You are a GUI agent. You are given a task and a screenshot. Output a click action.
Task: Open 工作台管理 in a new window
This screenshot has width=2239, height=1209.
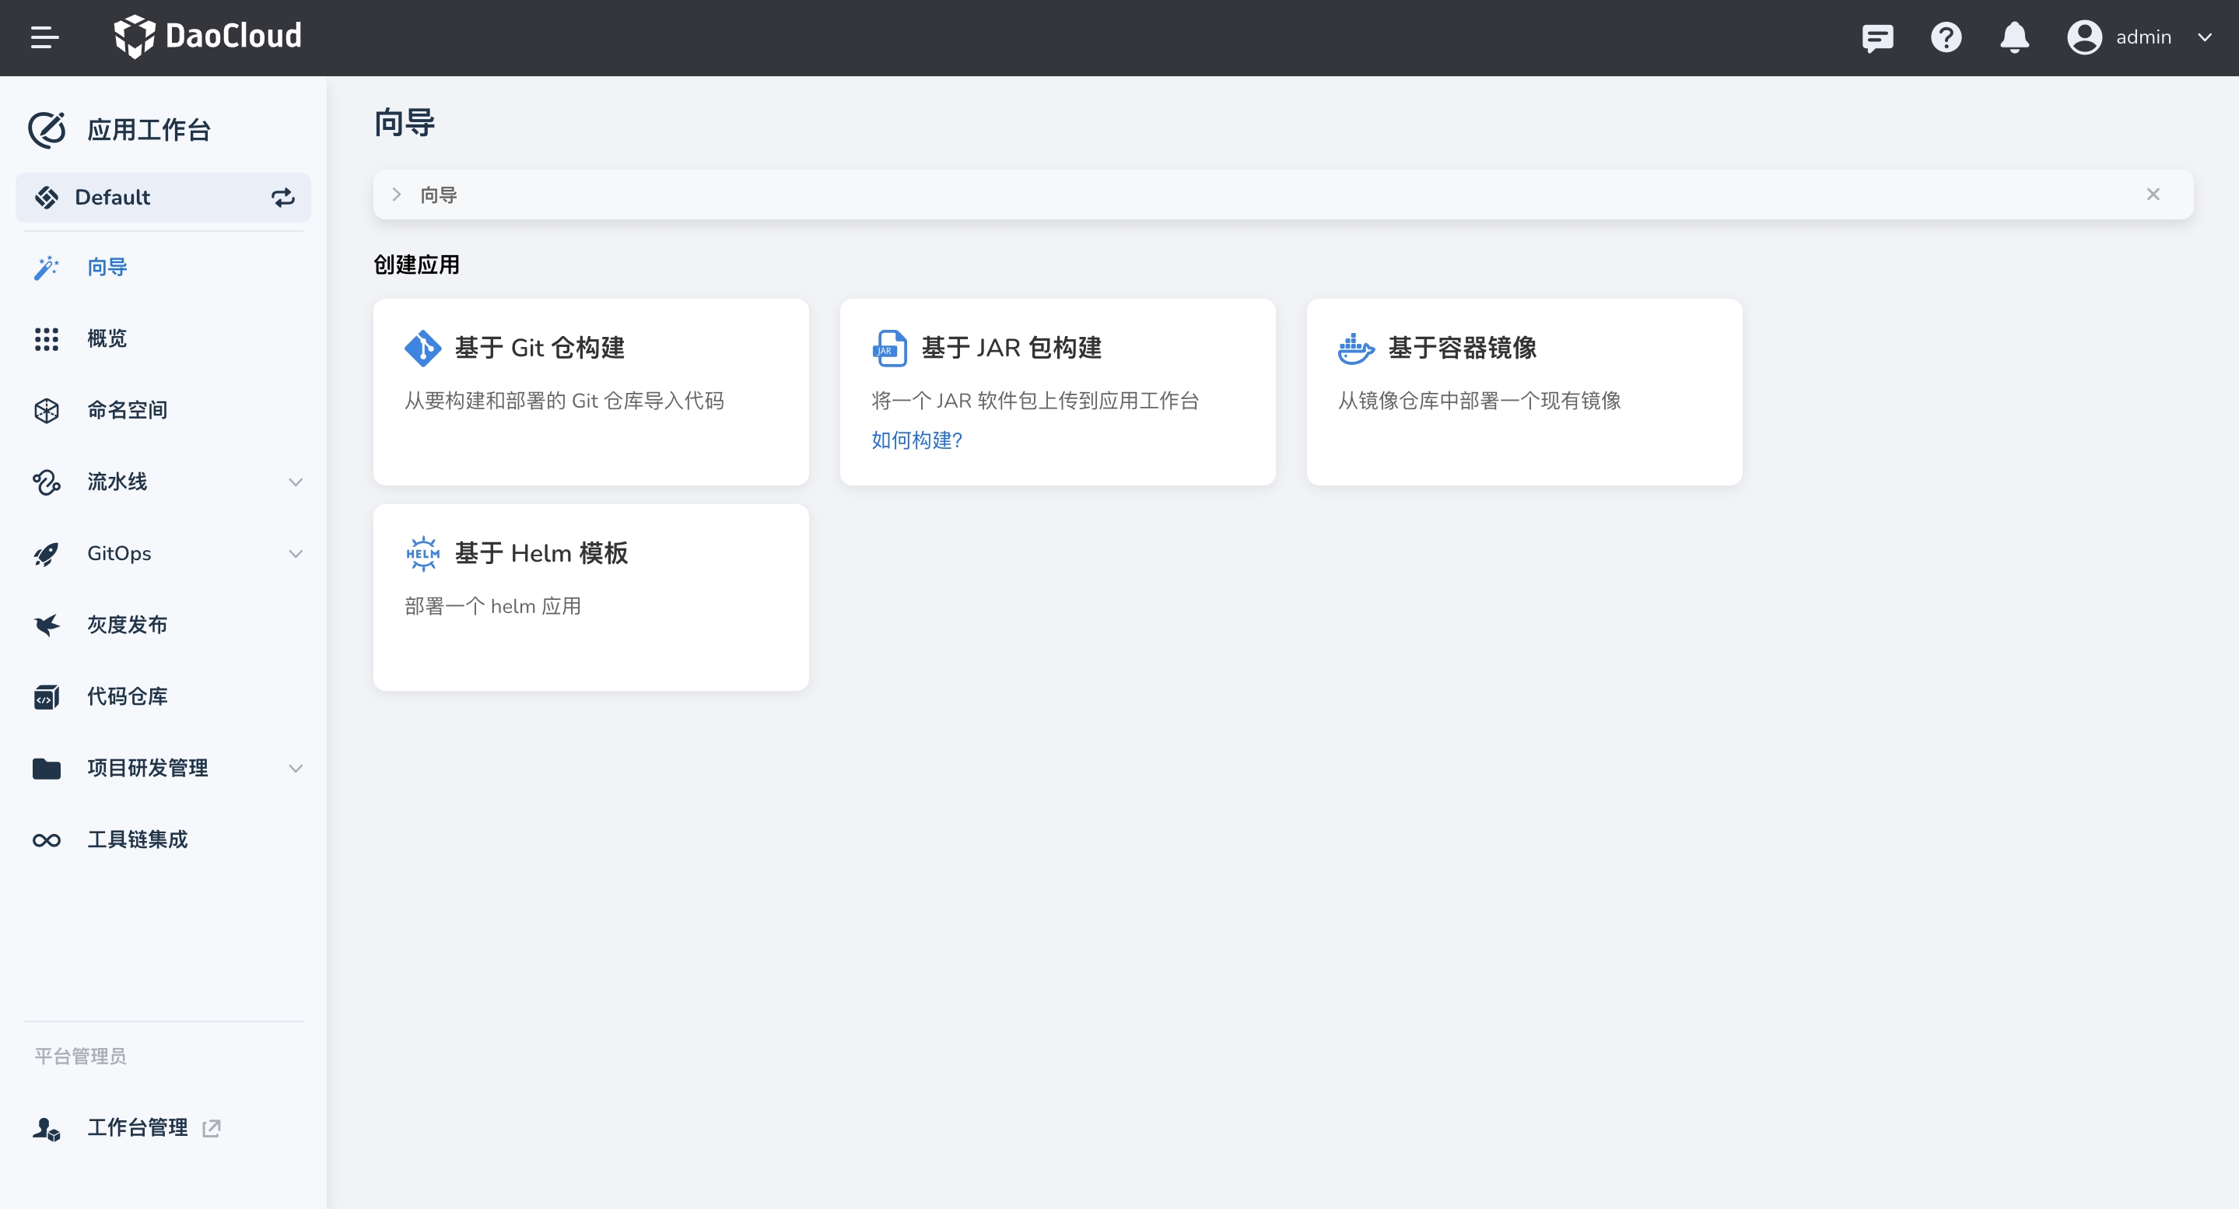coord(211,1127)
